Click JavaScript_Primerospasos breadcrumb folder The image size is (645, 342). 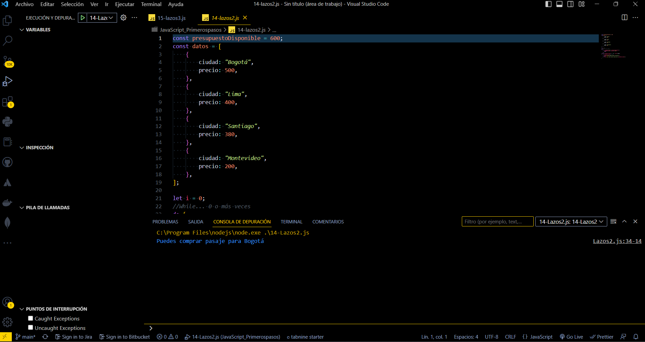[191, 30]
